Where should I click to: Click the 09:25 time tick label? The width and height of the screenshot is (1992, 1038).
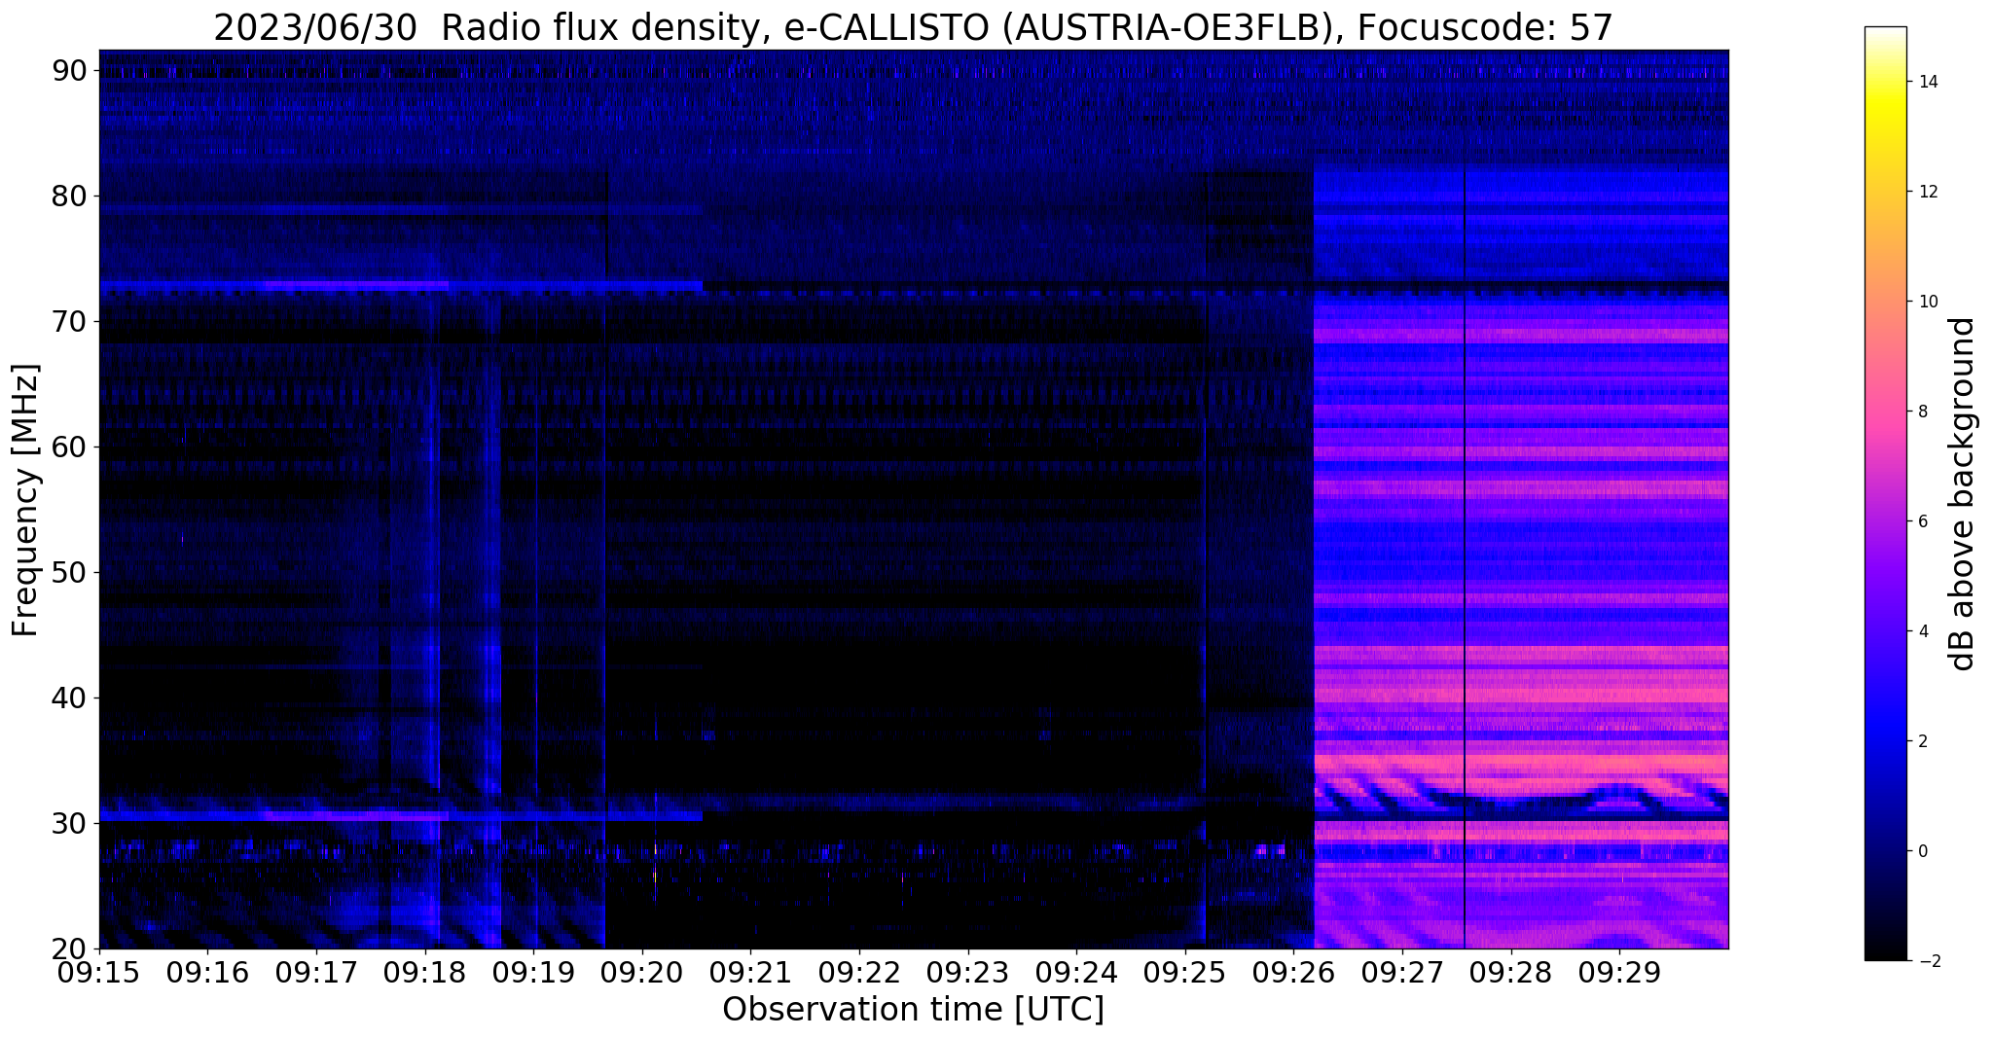click(x=1184, y=971)
